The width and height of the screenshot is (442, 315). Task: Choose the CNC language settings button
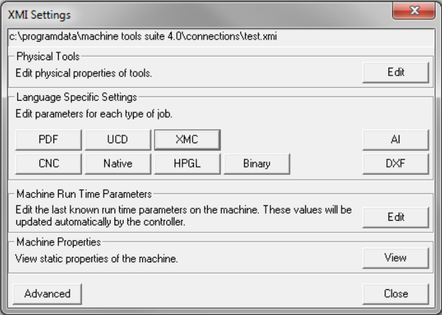pyautogui.click(x=48, y=164)
